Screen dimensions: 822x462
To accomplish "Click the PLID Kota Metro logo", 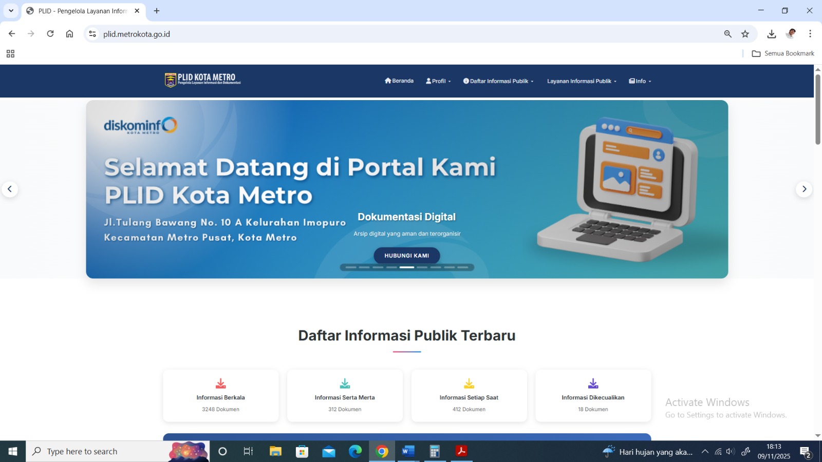I will coord(202,80).
